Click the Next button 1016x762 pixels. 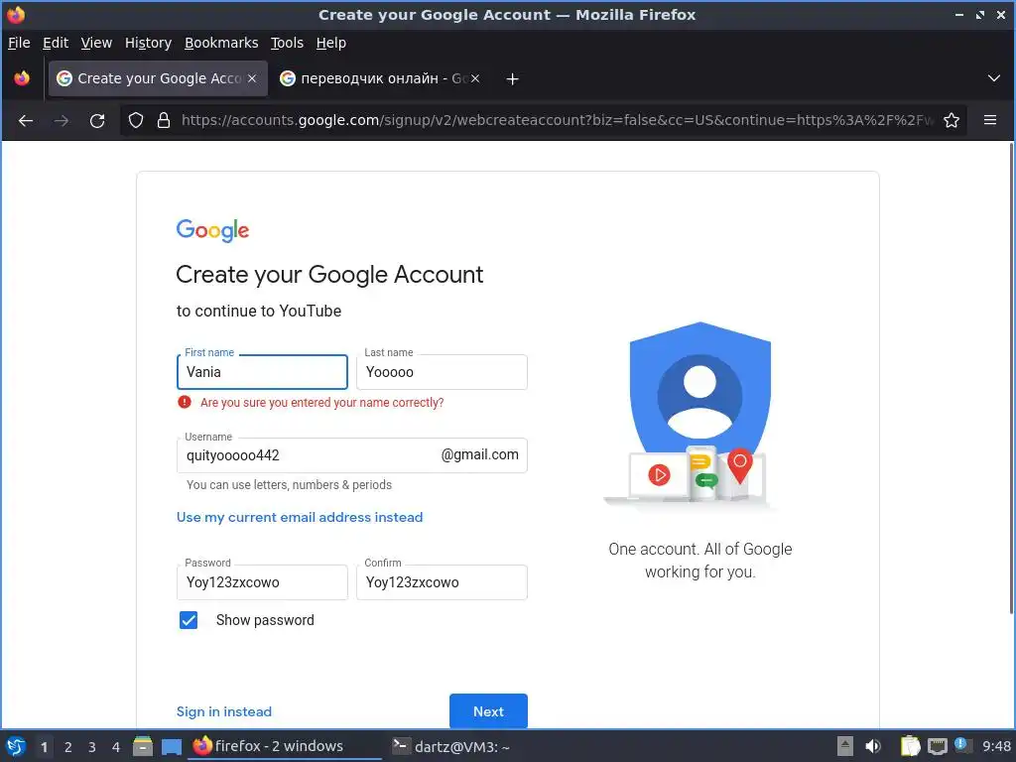tap(488, 711)
